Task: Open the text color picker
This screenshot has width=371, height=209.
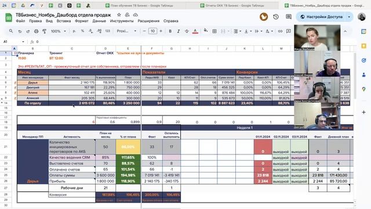Action: click(195, 31)
